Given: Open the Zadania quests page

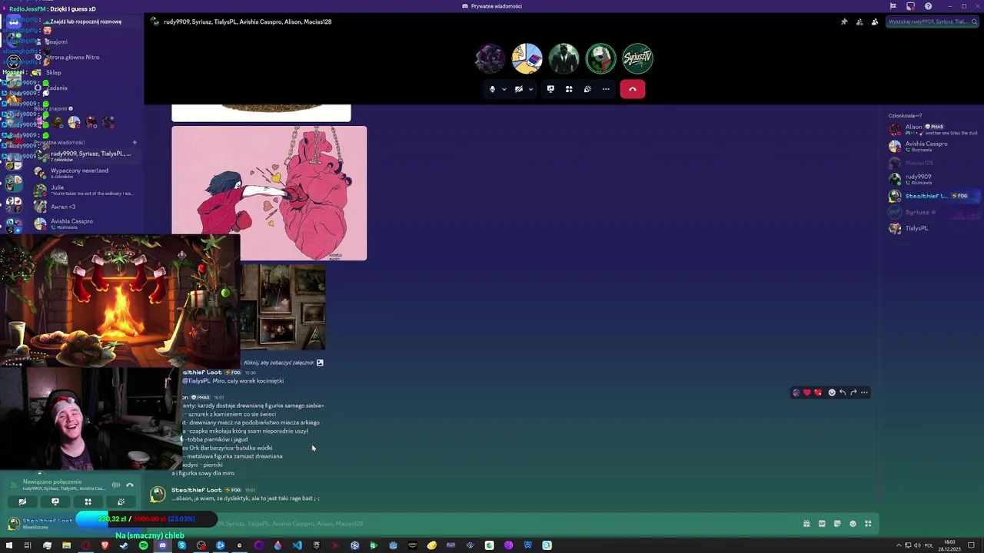Looking at the screenshot, I should click(85, 88).
